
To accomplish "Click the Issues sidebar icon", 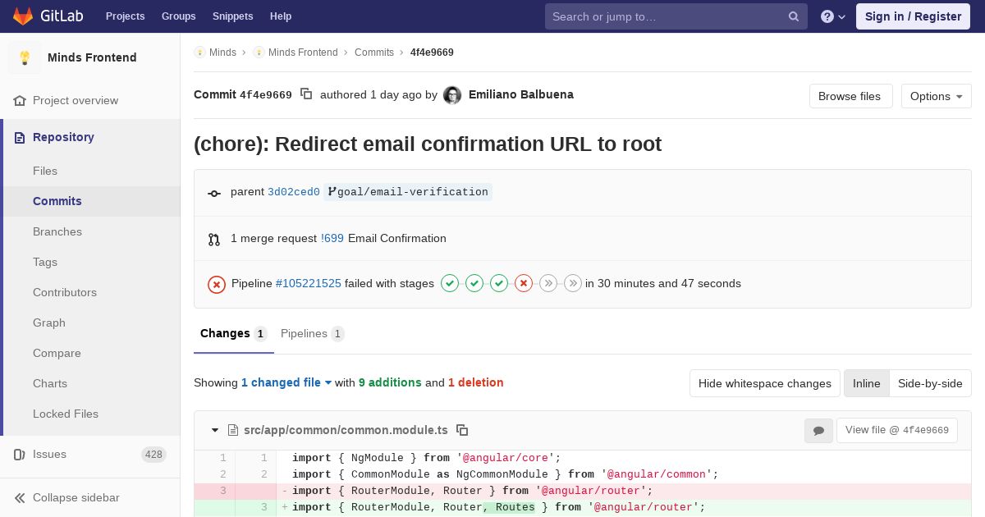I will coord(20,455).
